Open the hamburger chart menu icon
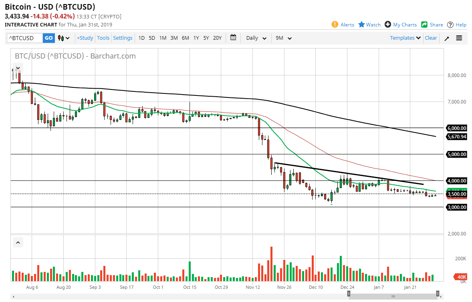Screen dimensions: 472x302 coord(459,38)
